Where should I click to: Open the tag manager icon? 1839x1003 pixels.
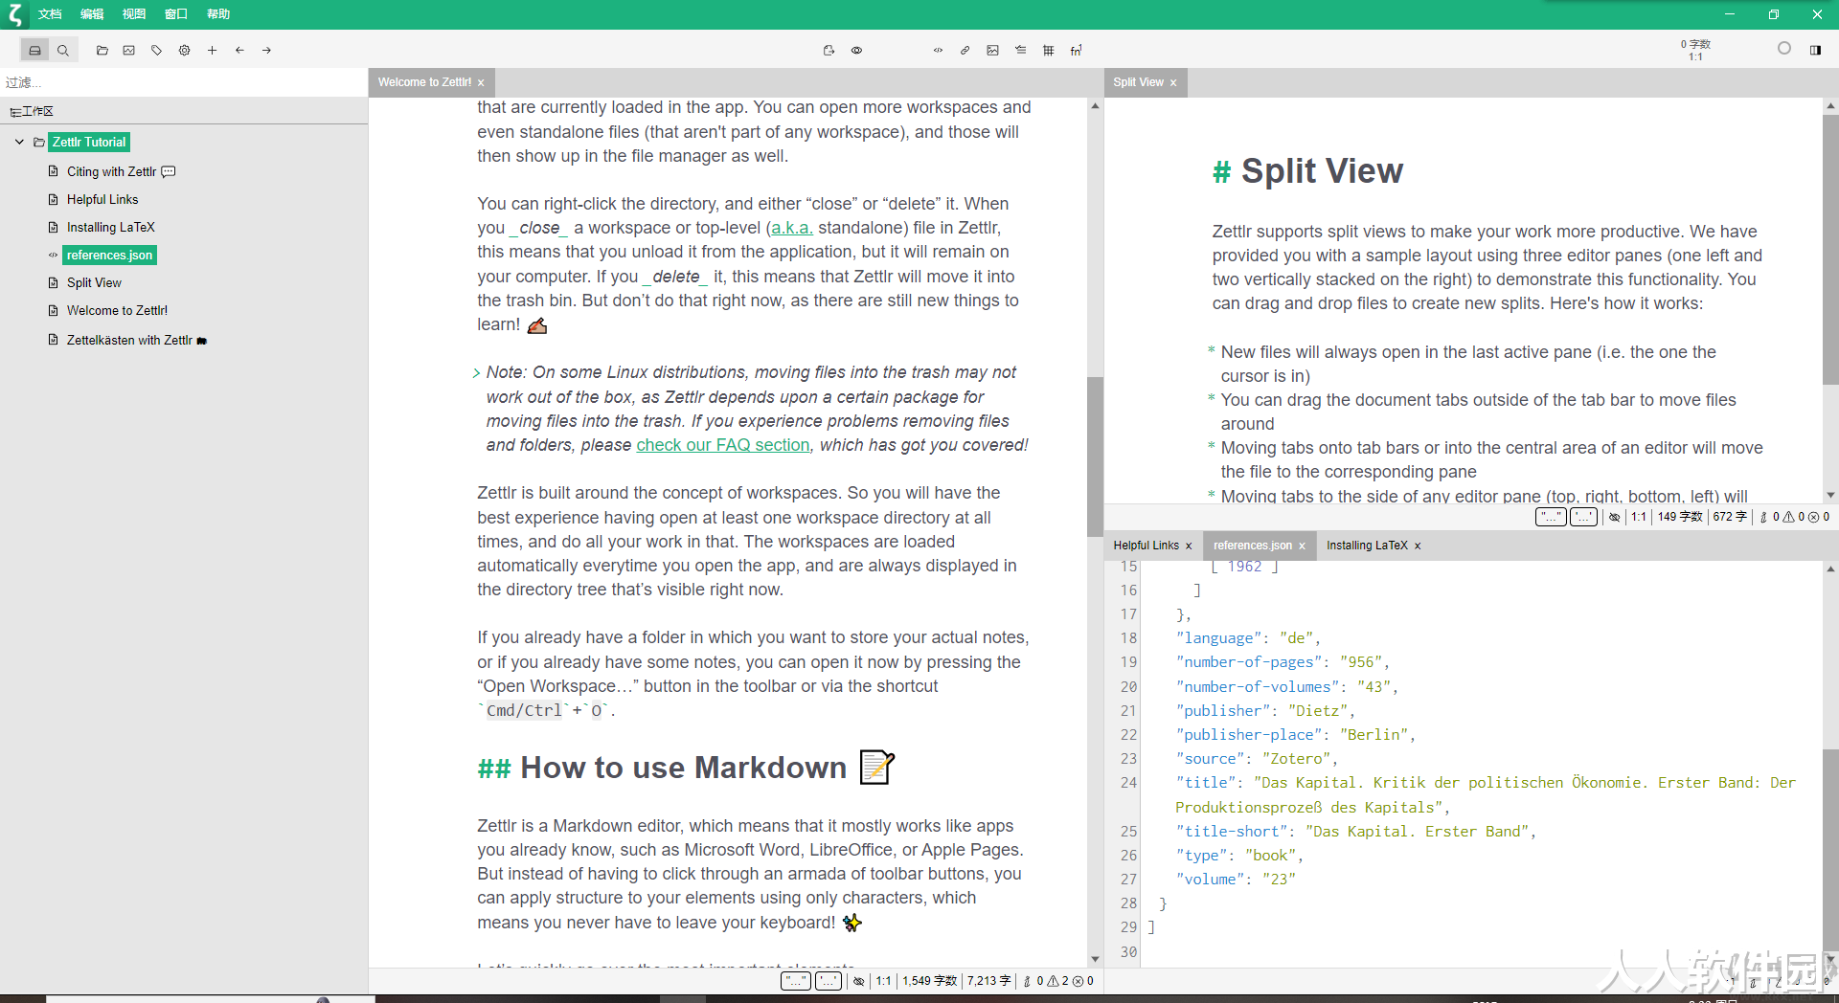pos(157,51)
